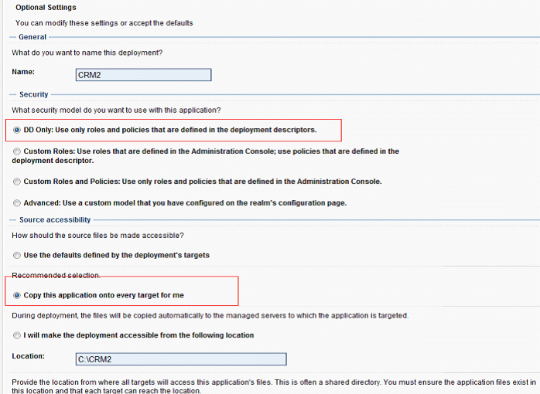This screenshot has width=540, height=394.
Task: Choose the Custom Roles security option
Action: [x=16, y=151]
